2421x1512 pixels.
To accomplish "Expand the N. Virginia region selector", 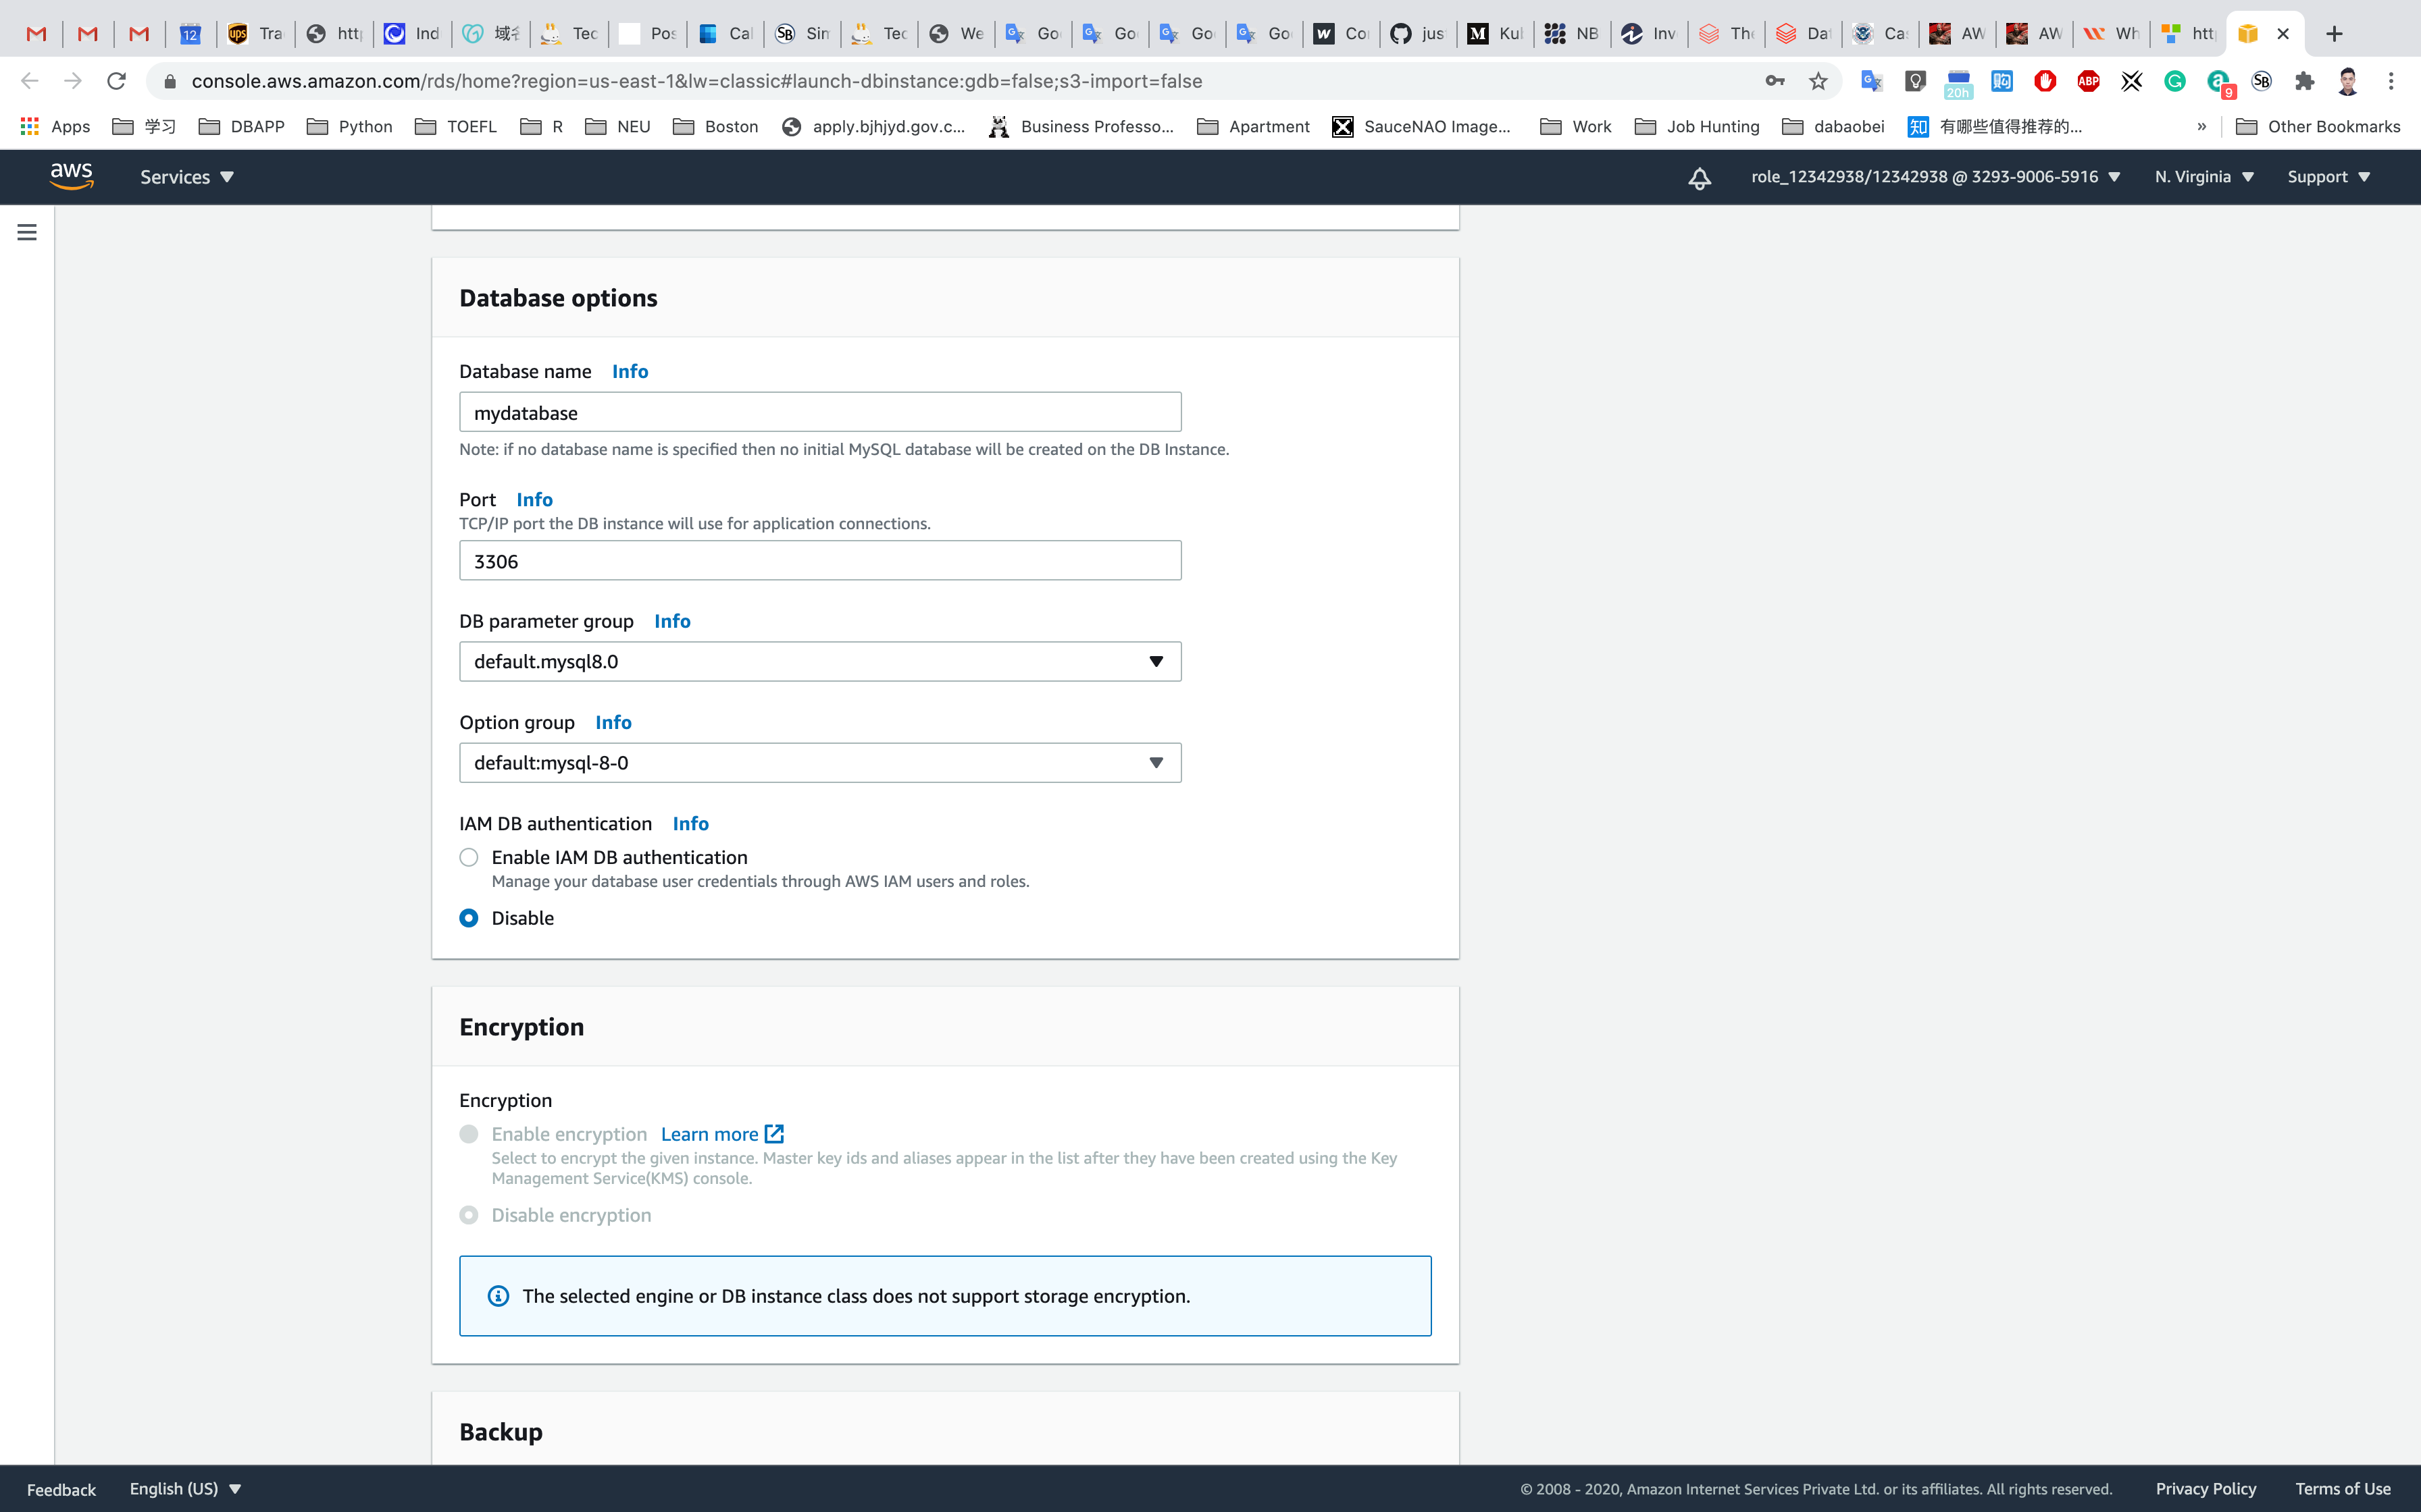I will pos(2204,177).
